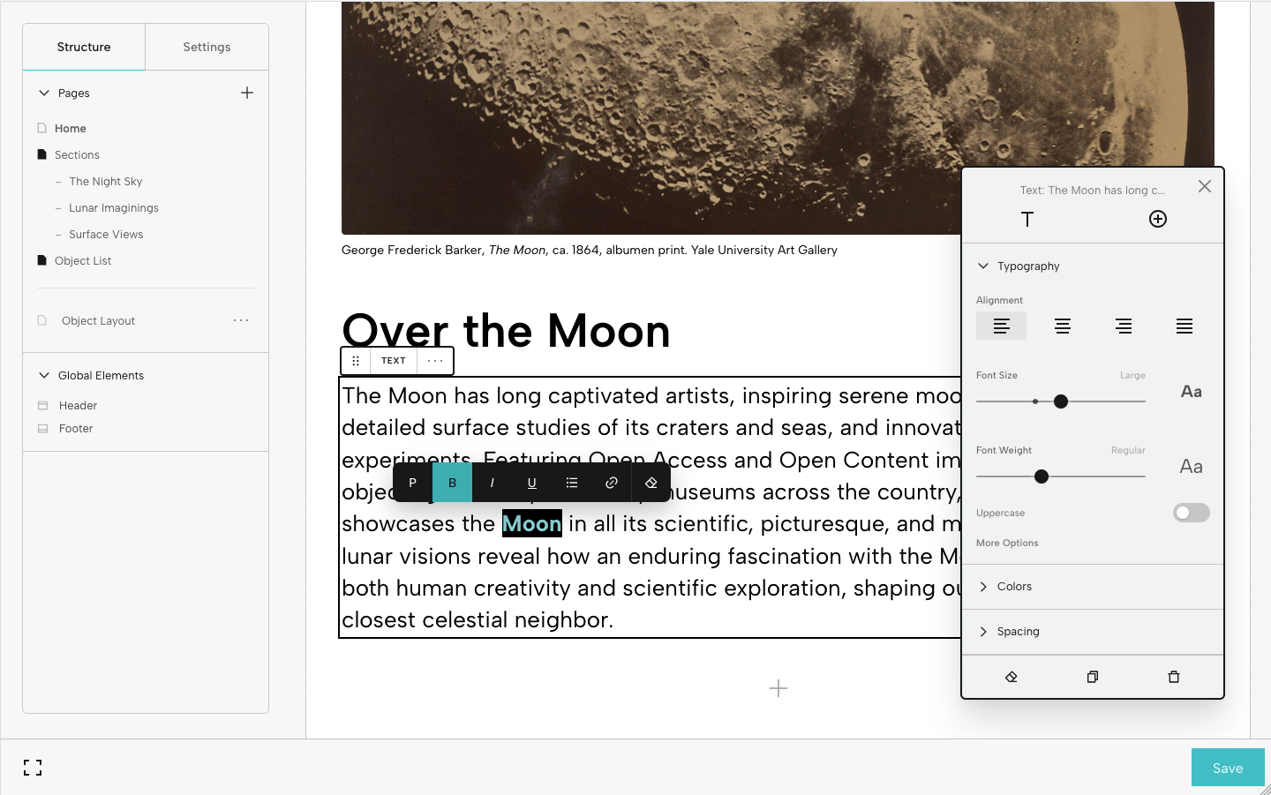Select the Footer global element
Screen dimensions: 1271x795
(76, 429)
